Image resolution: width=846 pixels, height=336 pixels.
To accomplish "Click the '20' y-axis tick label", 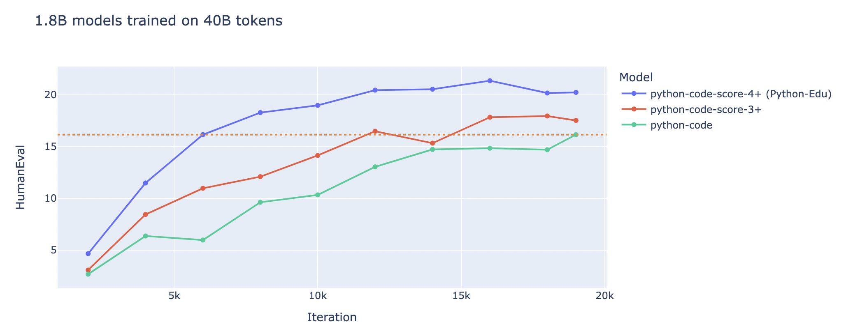I will tap(50, 95).
